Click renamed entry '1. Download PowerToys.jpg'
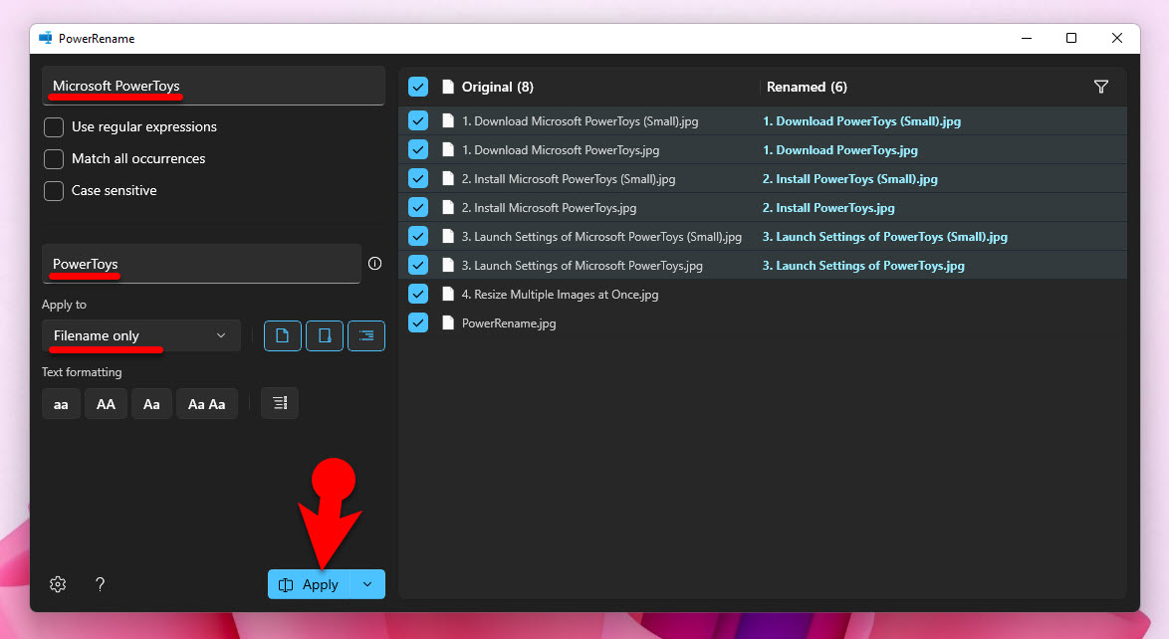Viewport: 1169px width, 639px height. click(x=839, y=150)
